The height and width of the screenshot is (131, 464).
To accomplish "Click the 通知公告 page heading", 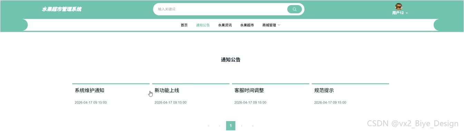I will click(231, 60).
